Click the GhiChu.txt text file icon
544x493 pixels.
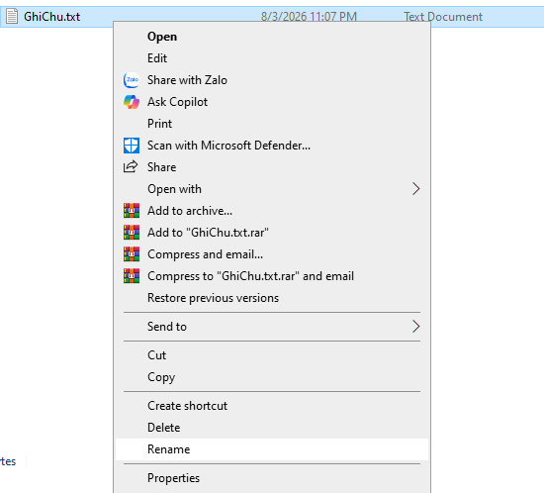tap(12, 16)
